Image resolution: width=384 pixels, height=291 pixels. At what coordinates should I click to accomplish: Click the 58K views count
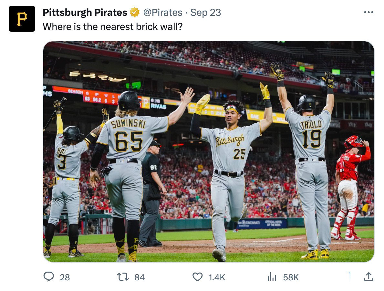click(x=291, y=277)
